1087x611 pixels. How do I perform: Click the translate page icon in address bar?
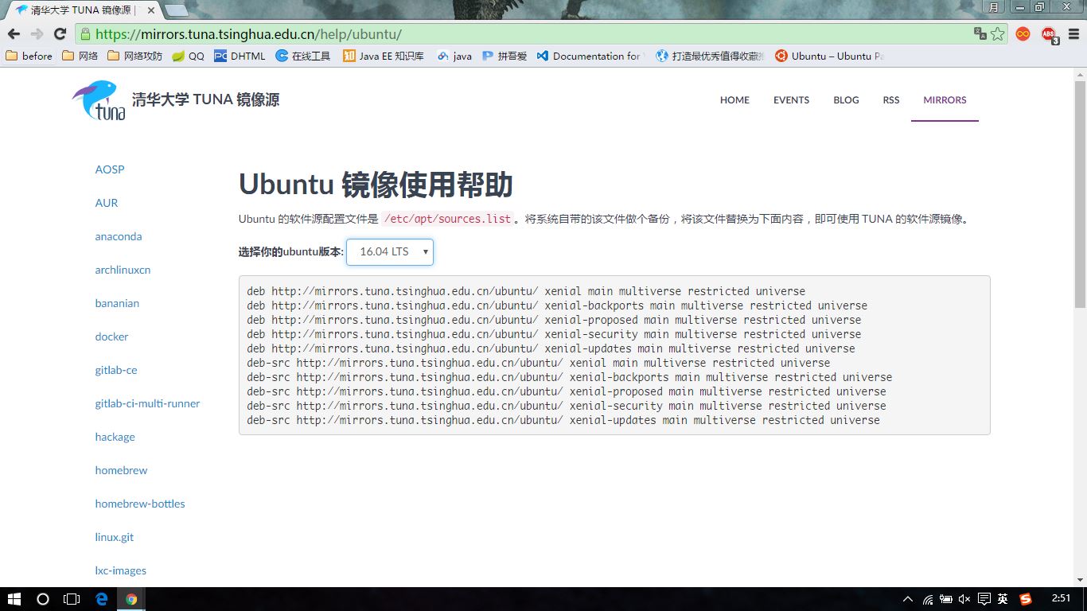(x=980, y=33)
